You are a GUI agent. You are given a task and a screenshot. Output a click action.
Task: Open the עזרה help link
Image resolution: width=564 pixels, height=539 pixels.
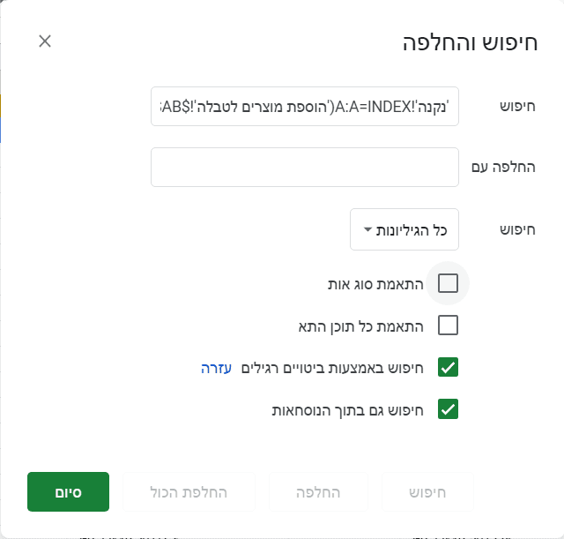[216, 368]
